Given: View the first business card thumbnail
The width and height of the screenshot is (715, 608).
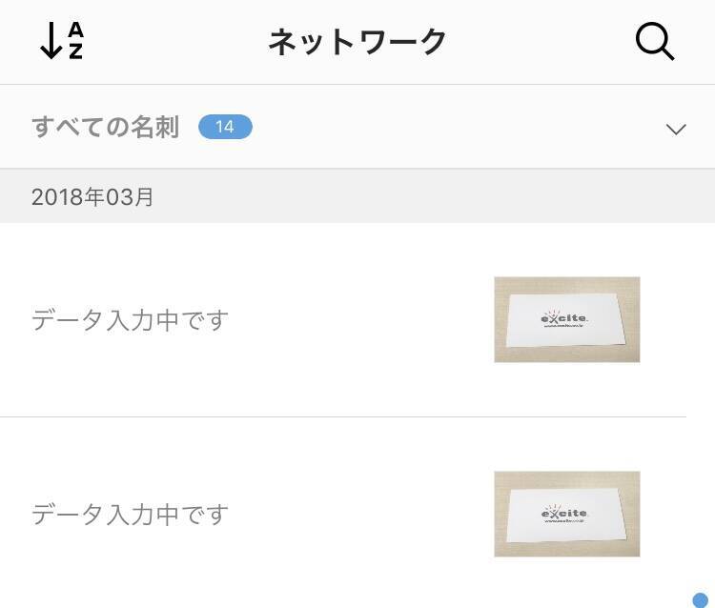Looking at the screenshot, I should click(x=566, y=319).
